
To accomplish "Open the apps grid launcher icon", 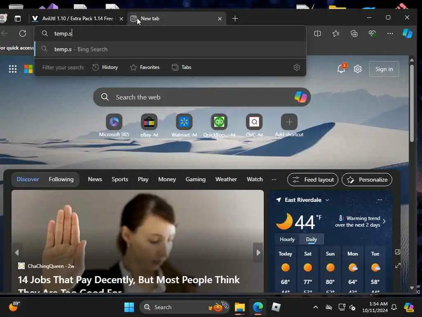I will [x=13, y=69].
